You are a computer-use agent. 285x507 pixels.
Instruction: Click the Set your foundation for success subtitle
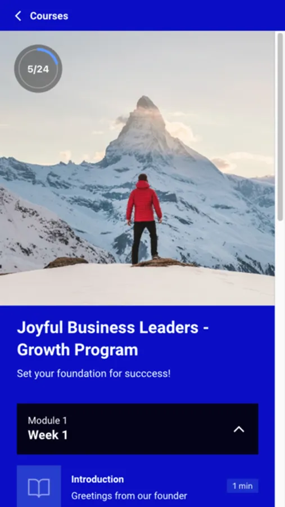click(94, 374)
